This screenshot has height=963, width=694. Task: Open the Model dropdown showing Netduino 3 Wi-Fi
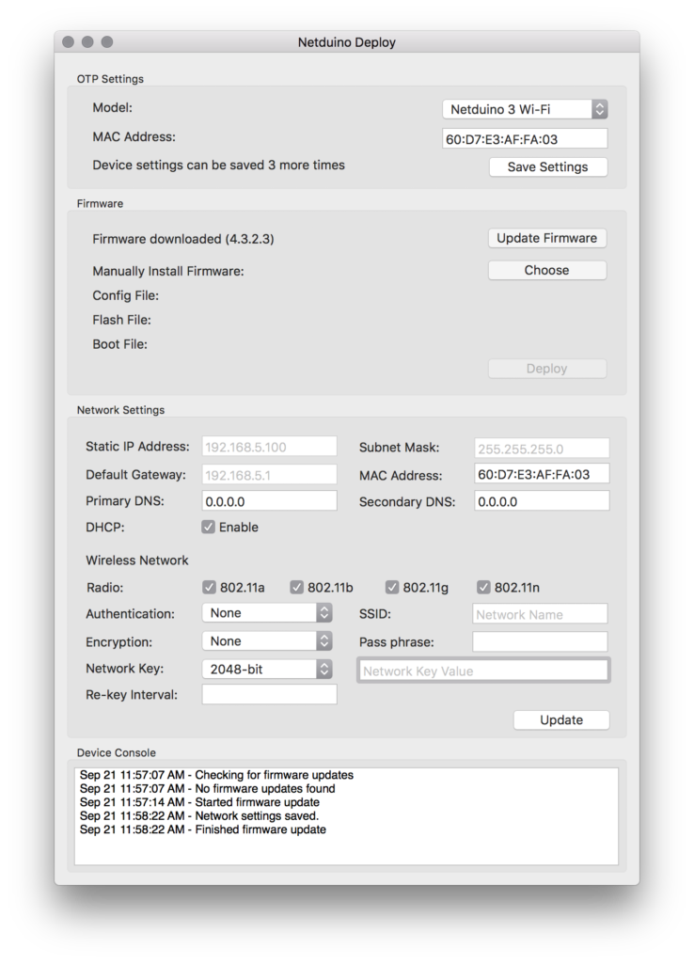click(x=525, y=109)
